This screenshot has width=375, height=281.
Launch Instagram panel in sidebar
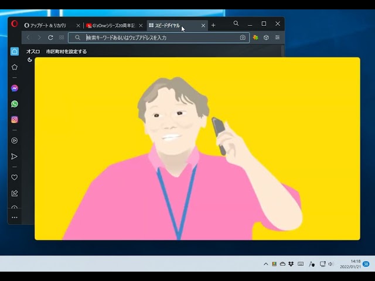(x=15, y=119)
